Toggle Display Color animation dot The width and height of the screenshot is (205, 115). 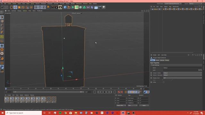[151, 78]
